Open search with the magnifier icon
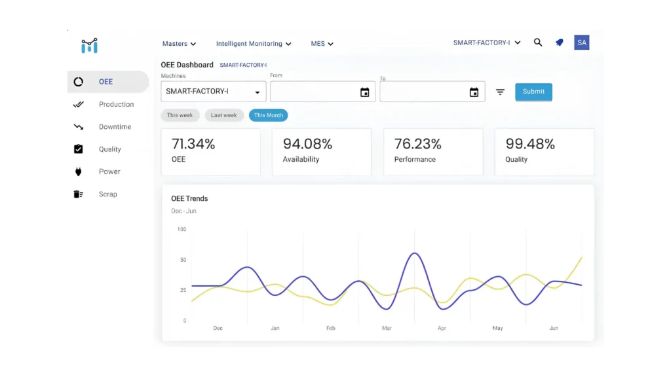 click(538, 43)
